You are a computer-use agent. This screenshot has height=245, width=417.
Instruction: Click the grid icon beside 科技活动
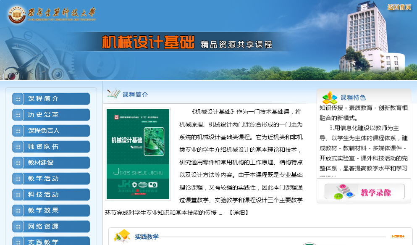click(18, 195)
